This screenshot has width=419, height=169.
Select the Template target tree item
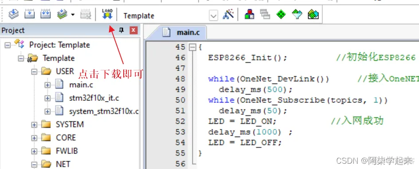click(59, 58)
